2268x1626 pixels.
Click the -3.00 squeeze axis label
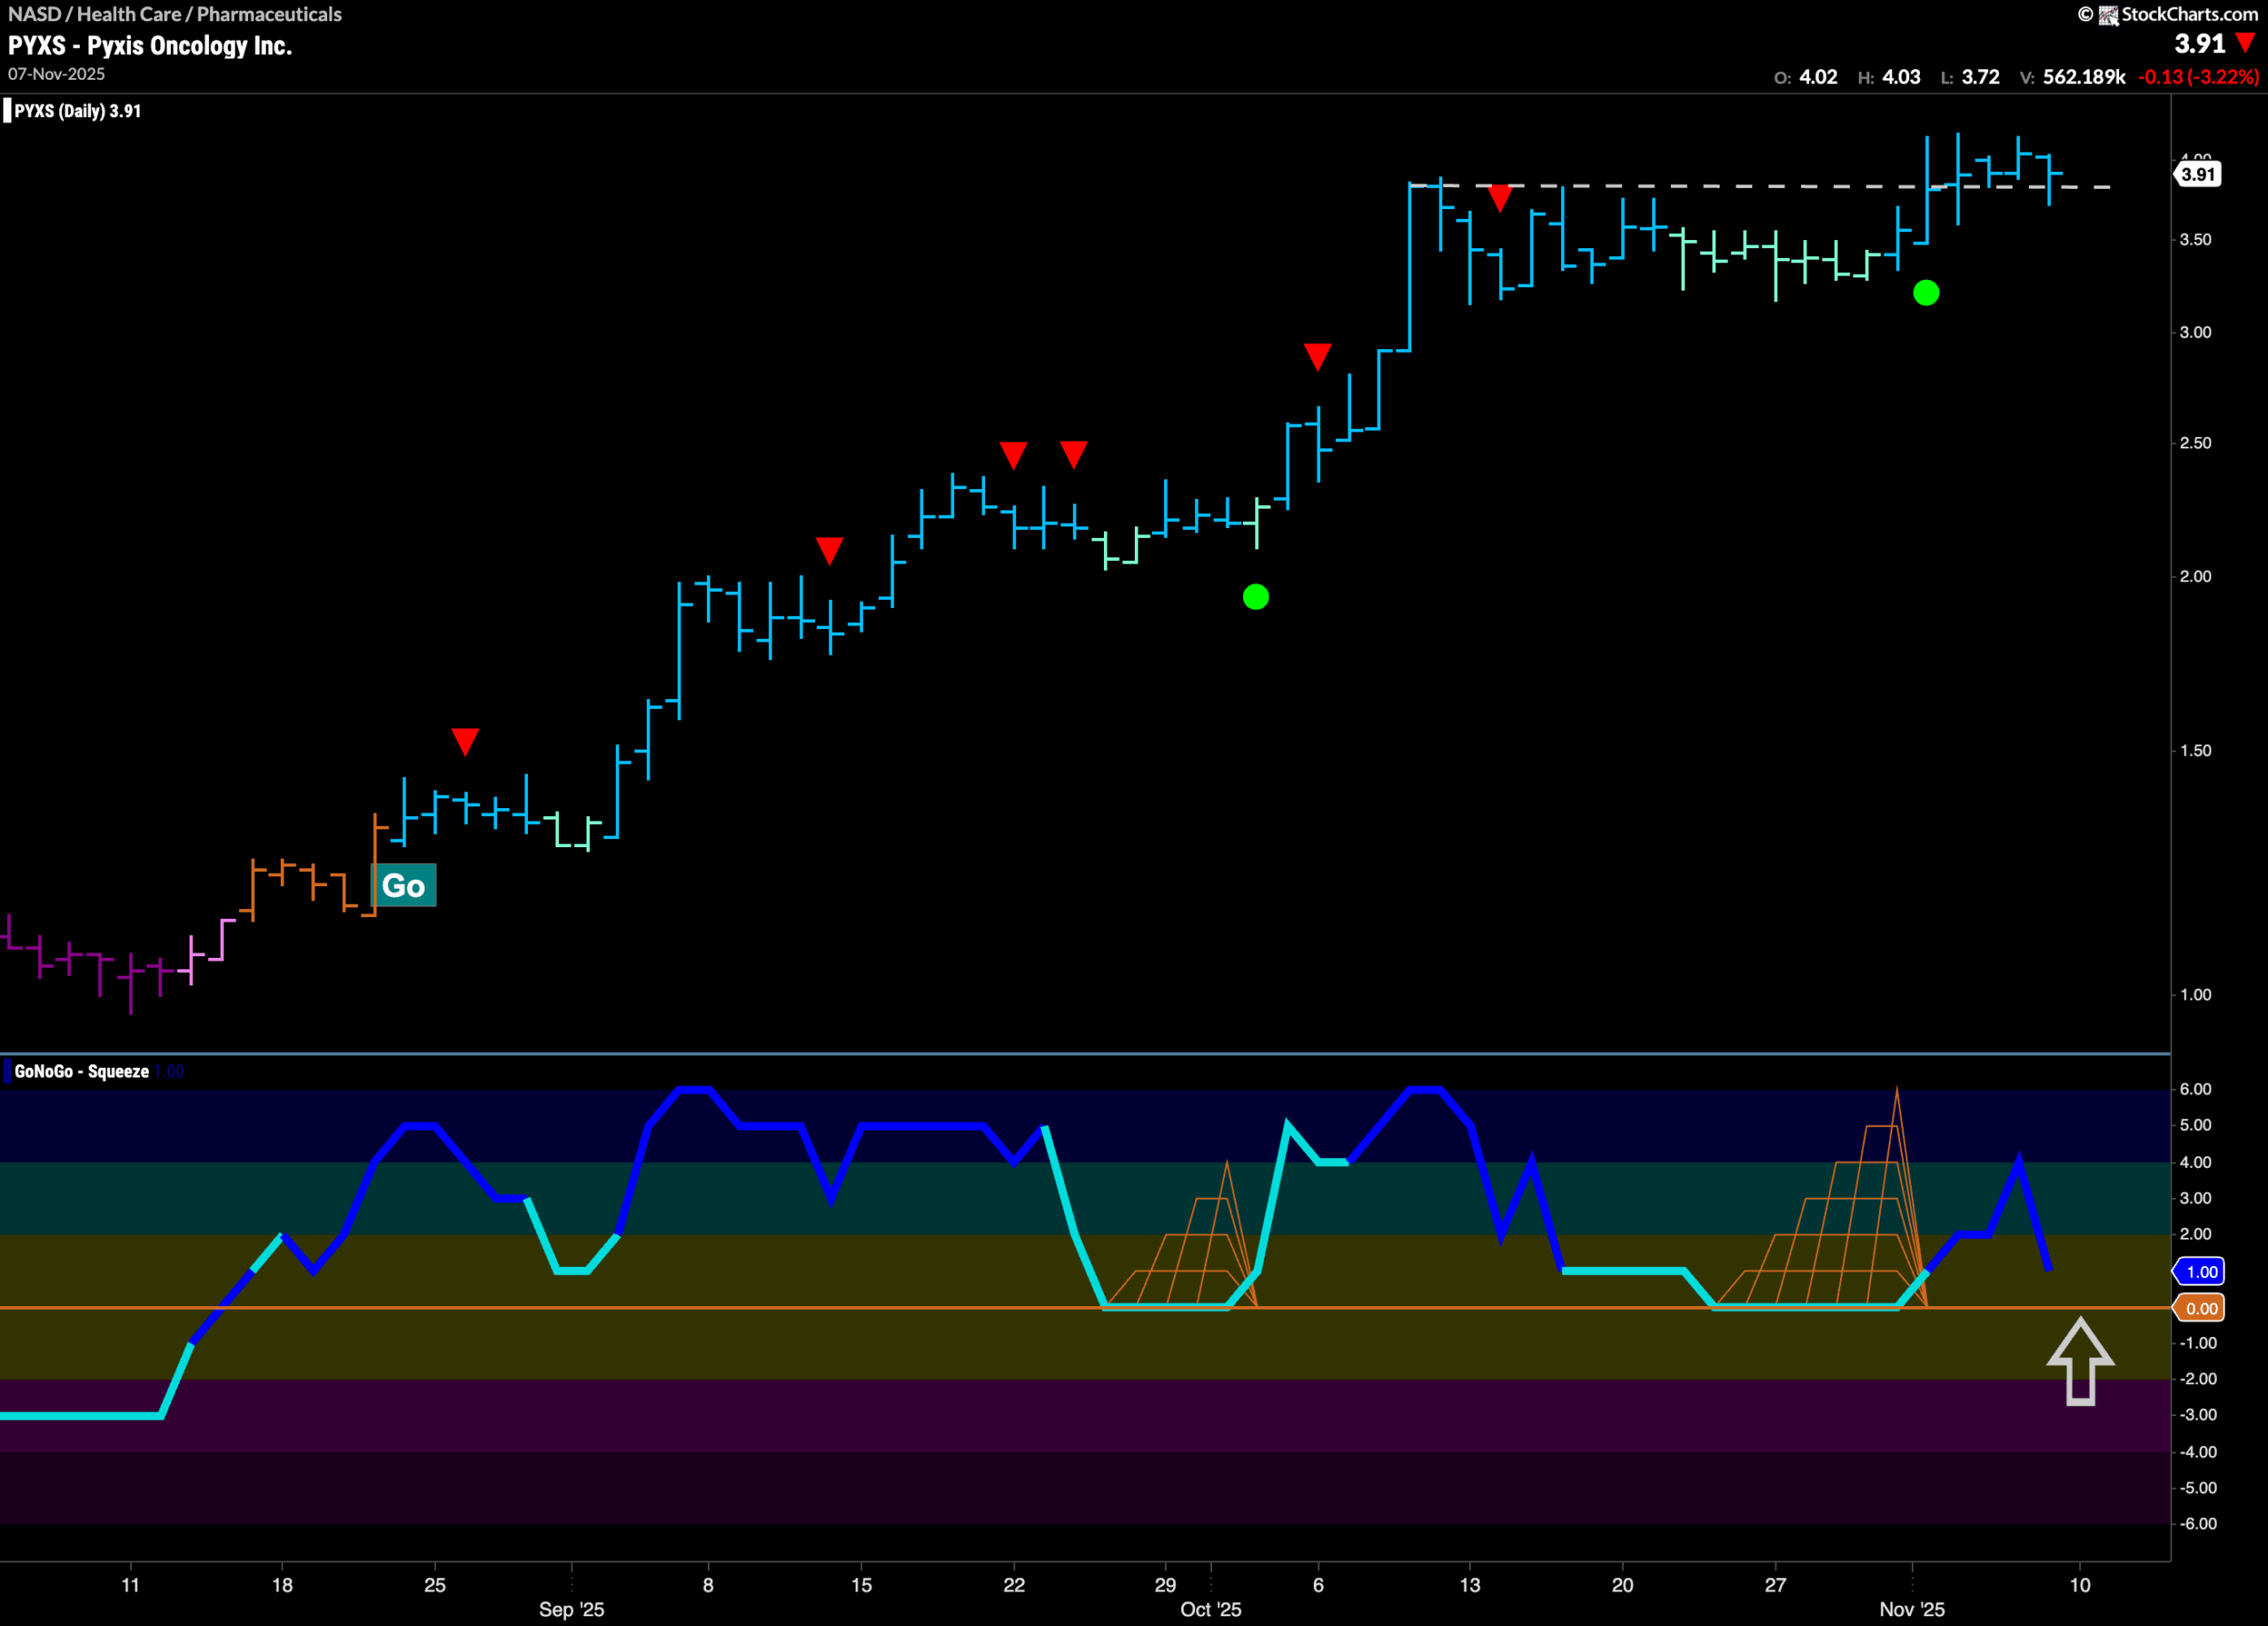coord(2196,1415)
